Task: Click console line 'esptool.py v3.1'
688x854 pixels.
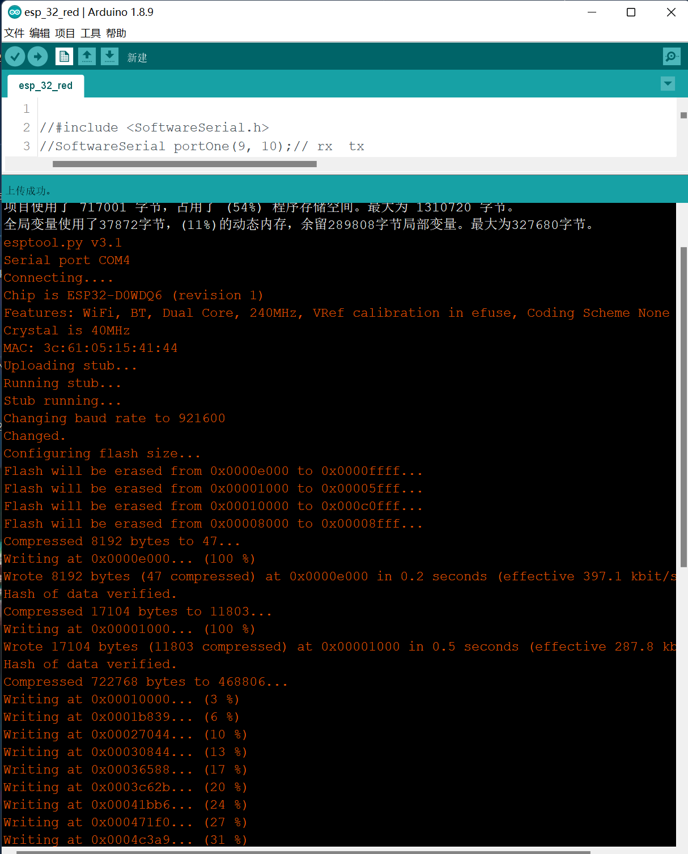Action: 63,243
